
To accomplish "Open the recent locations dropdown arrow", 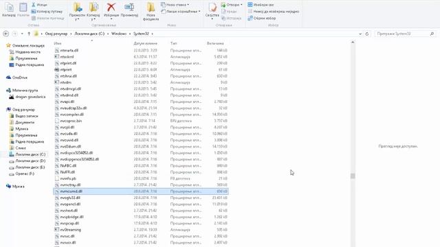I will (22, 34).
